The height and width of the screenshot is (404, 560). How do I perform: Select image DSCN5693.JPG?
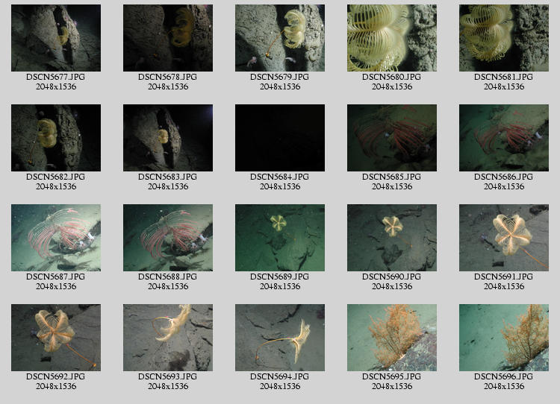(168, 338)
